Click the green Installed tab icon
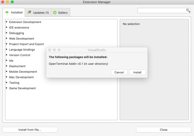Screen dimensions: 194x136 (x=7, y=13)
